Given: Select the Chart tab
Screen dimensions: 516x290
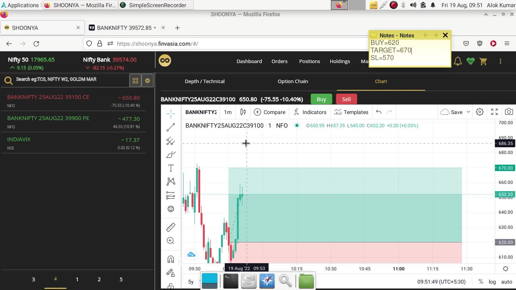Looking at the screenshot, I should 381,81.
